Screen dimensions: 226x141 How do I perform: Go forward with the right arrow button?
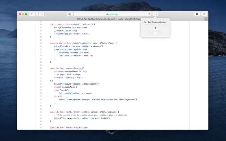click(x=42, y=14)
